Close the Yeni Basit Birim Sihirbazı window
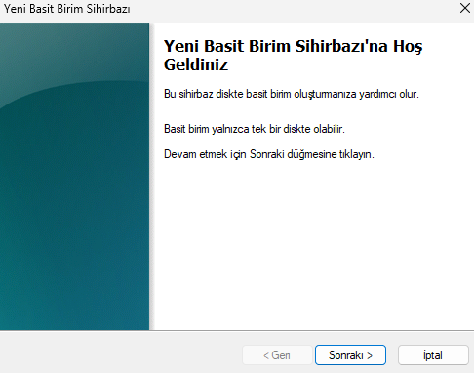Viewport: 474px width, 373px height. [465, 8]
